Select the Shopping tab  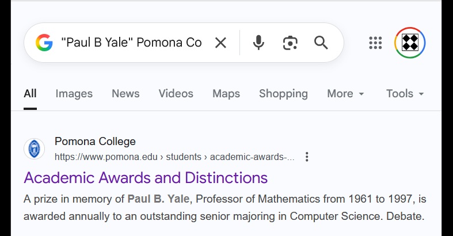283,93
